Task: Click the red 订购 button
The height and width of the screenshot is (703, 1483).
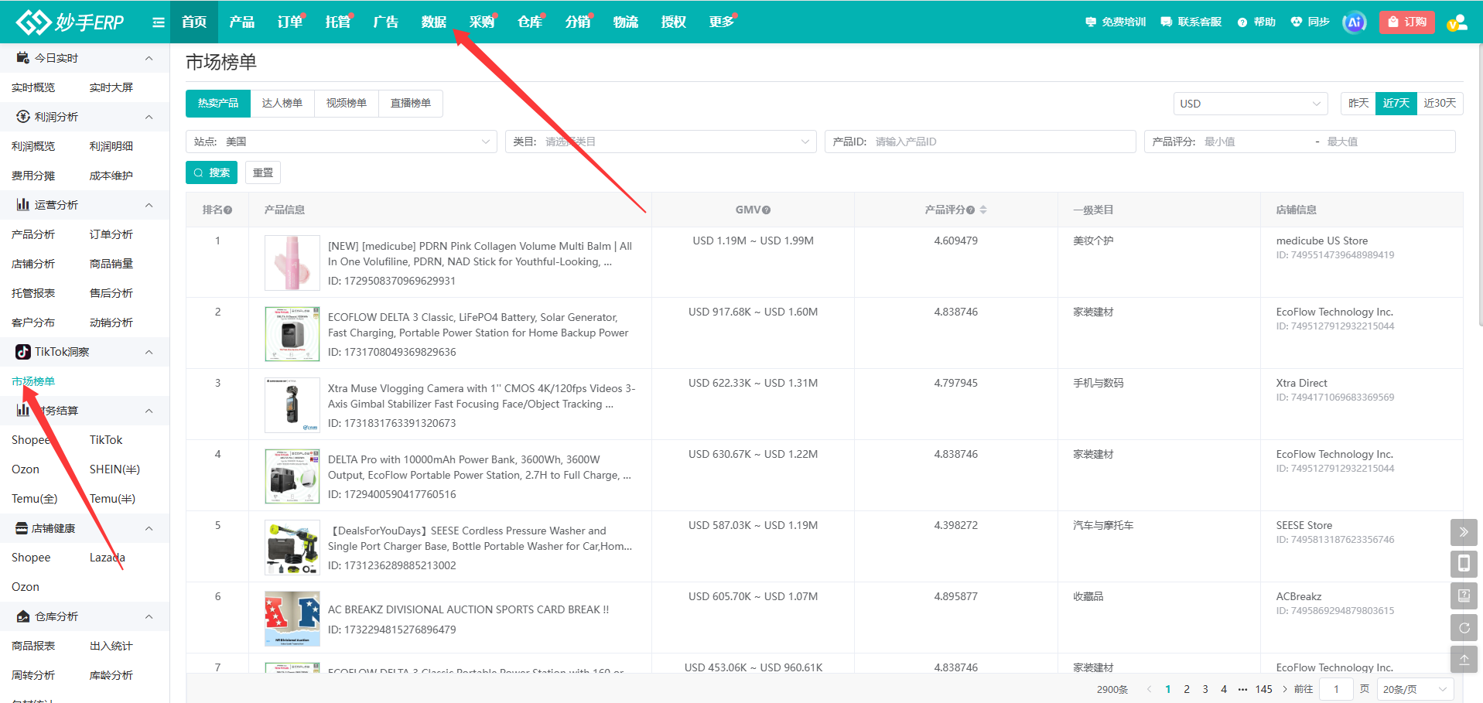Action: click(1407, 22)
